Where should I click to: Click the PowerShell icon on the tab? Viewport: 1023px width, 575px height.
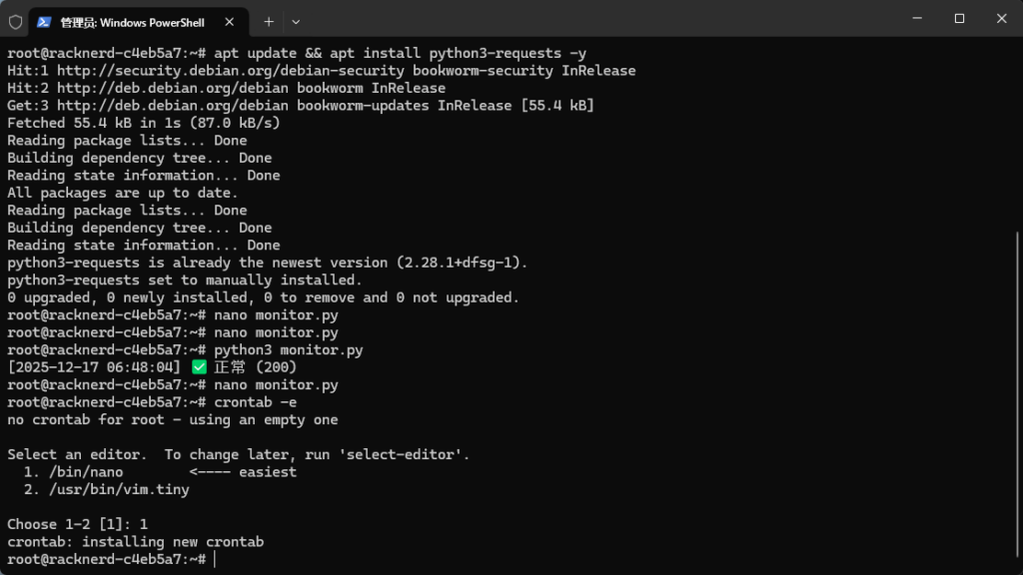pyautogui.click(x=44, y=21)
